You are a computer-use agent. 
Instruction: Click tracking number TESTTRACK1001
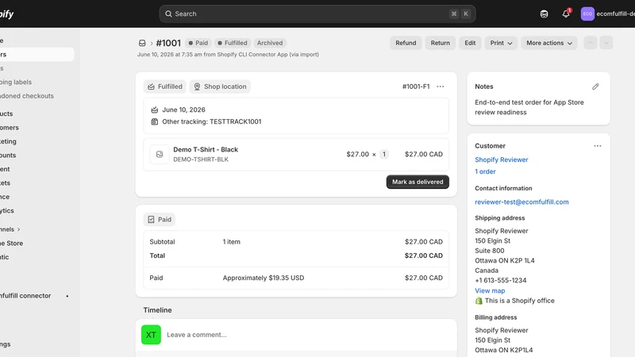coord(235,121)
